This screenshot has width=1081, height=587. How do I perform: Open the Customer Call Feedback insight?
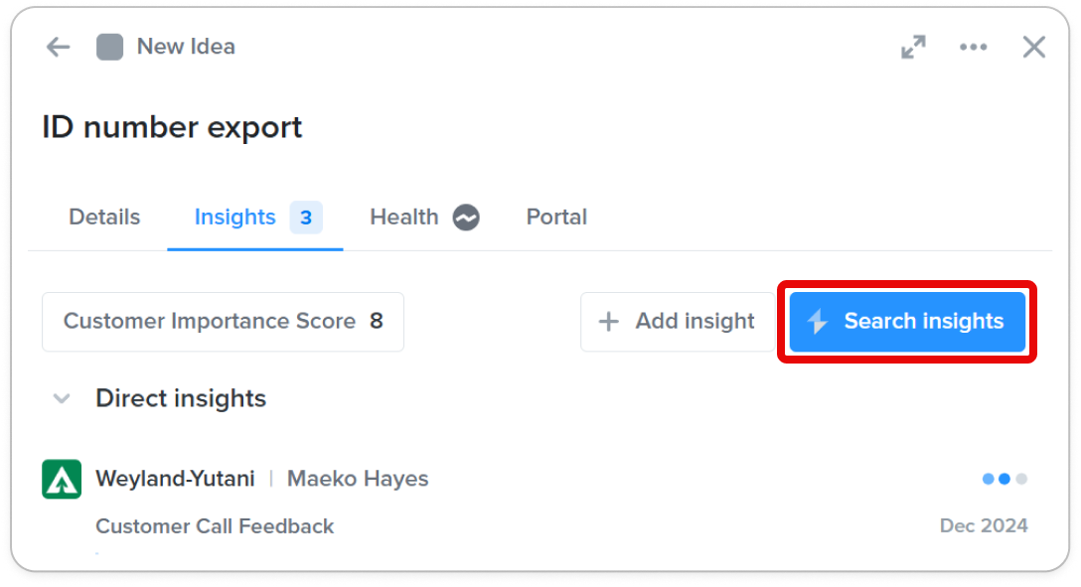215,526
